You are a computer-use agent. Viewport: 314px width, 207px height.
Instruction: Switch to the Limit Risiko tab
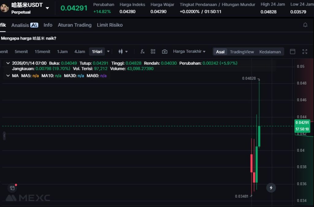coord(109,25)
